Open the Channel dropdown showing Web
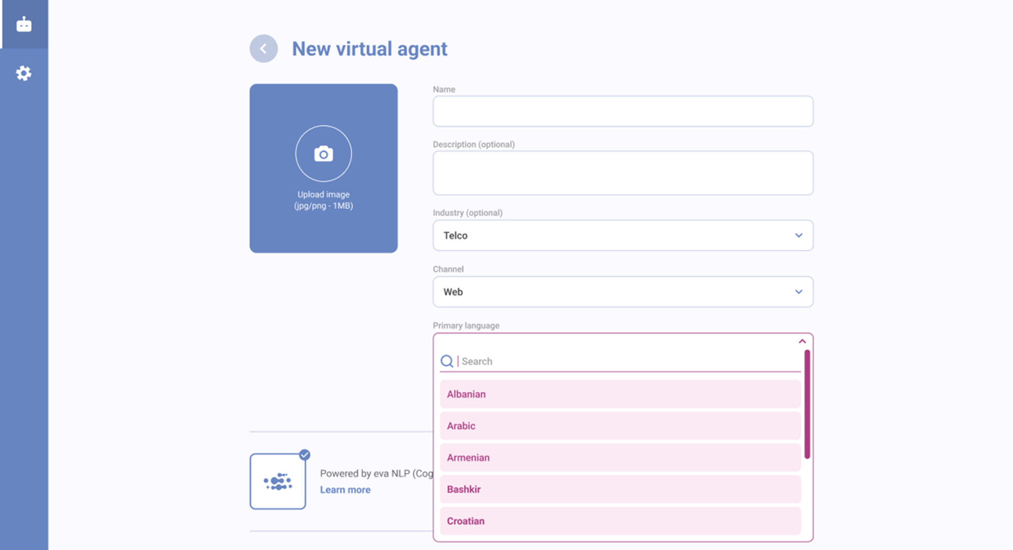Viewport: 1013px width, 550px height. click(623, 292)
